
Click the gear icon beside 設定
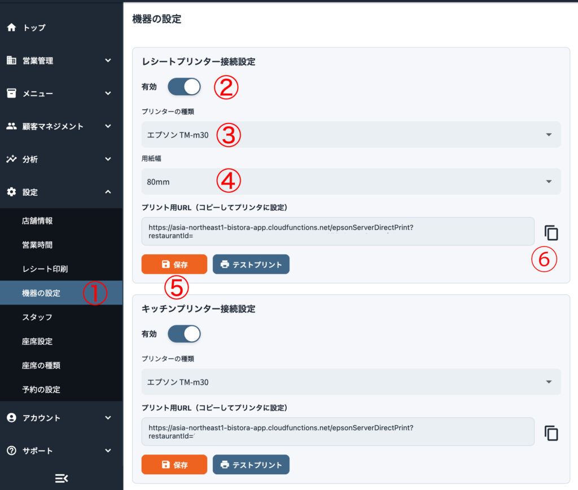click(11, 192)
